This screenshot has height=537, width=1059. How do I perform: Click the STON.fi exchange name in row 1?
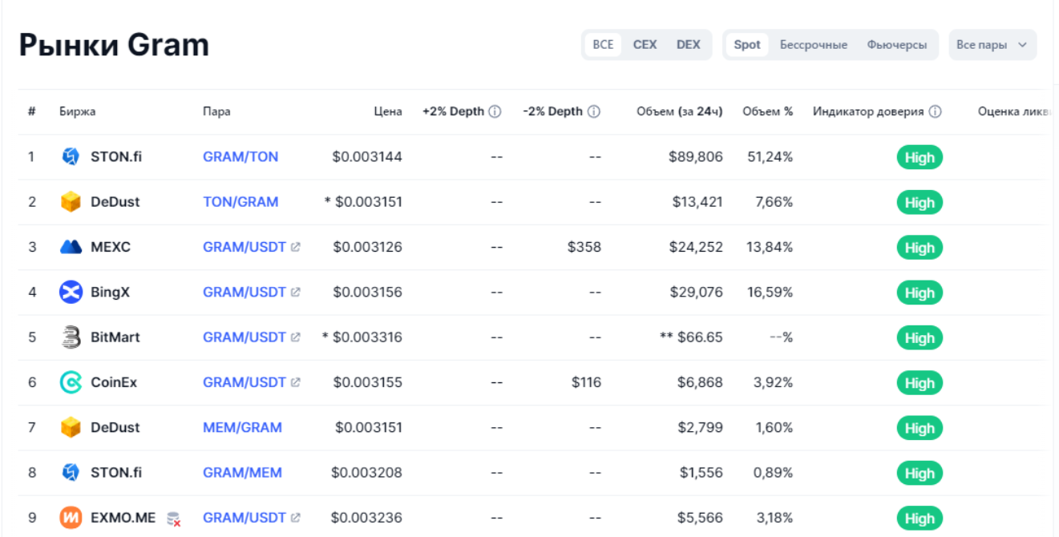[x=116, y=157]
